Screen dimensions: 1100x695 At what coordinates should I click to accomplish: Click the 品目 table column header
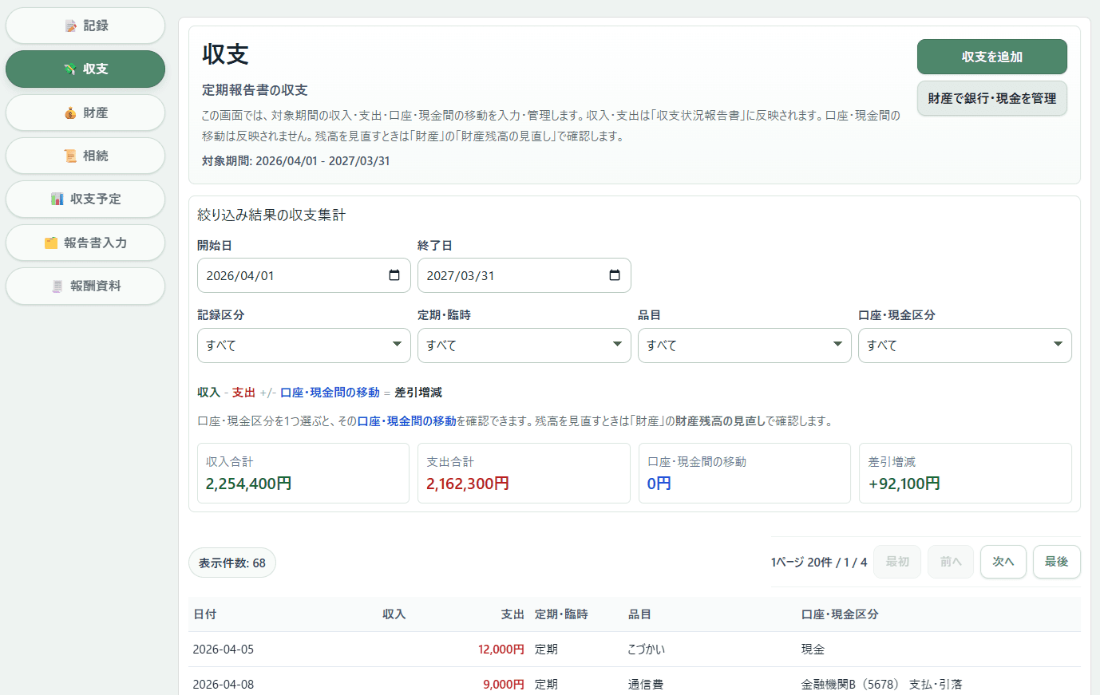pyautogui.click(x=639, y=614)
